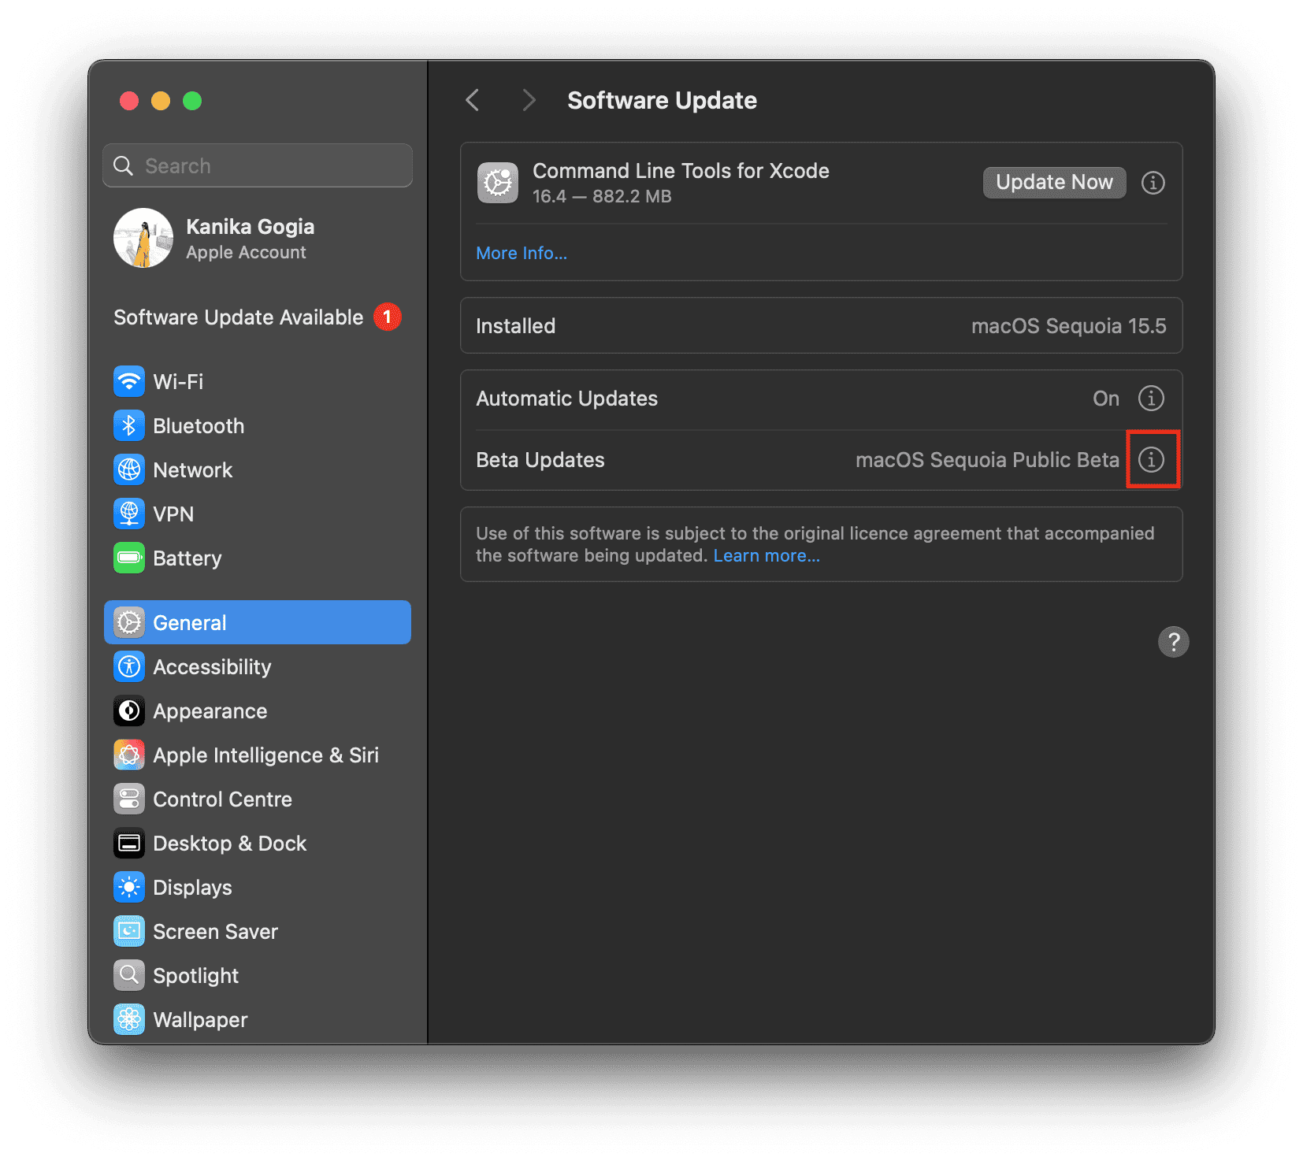Select the Network globe icon
The width and height of the screenshot is (1303, 1161).
129,469
